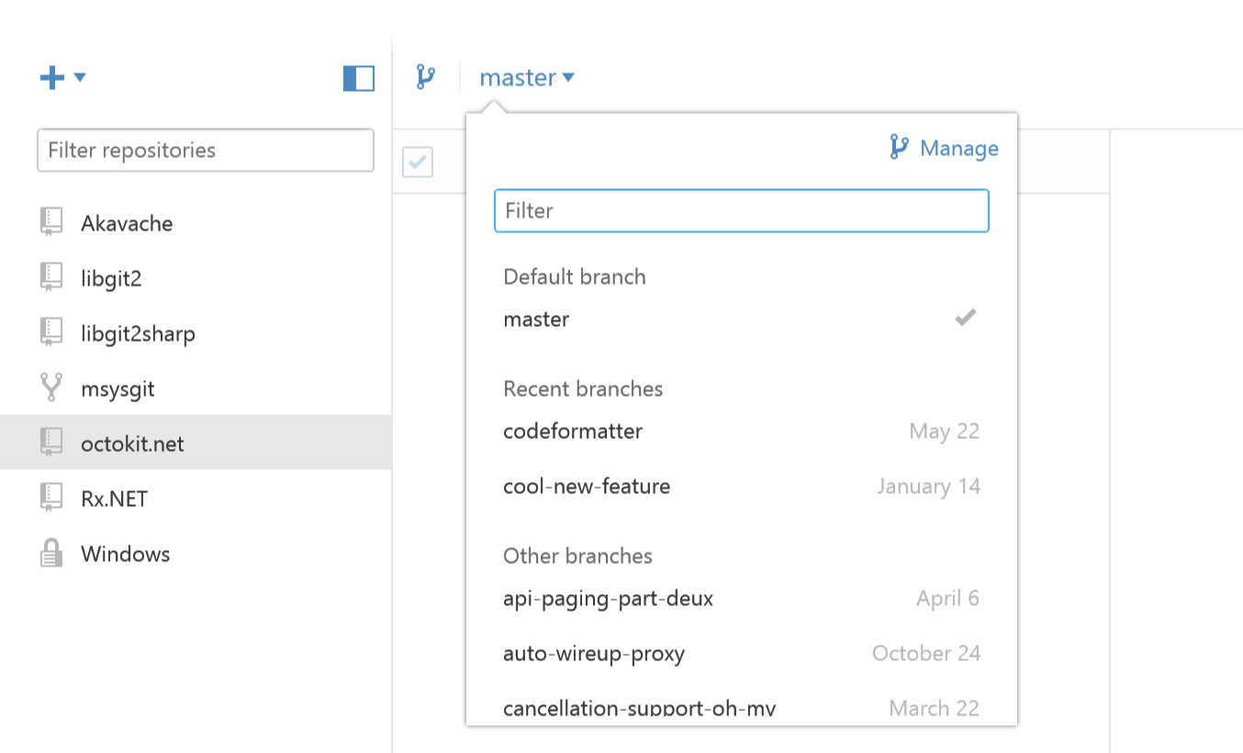Switch to the cool-new-feature branch
Screen dimensions: 1243x753
(587, 487)
